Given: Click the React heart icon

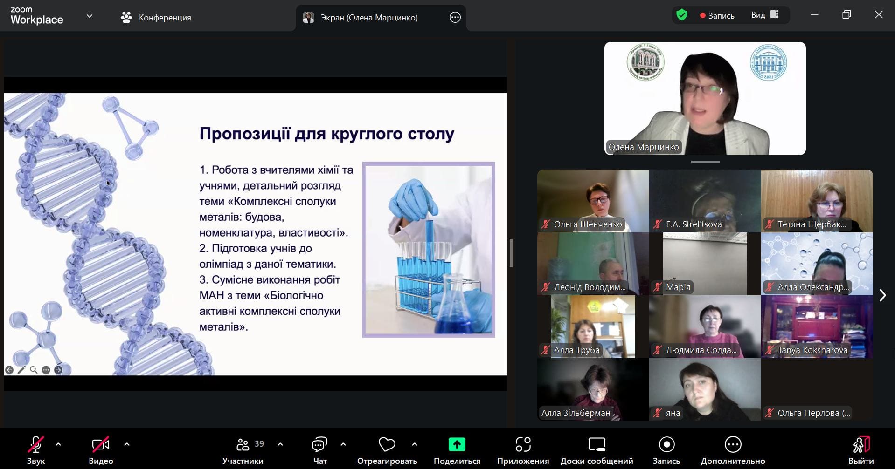Looking at the screenshot, I should (387, 445).
